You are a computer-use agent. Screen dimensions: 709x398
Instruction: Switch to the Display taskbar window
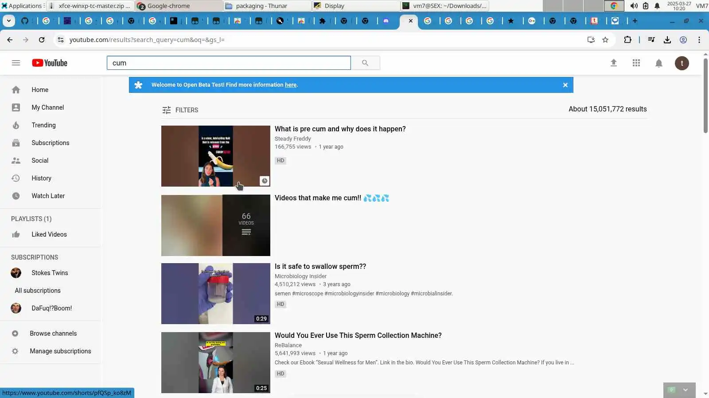pos(356,6)
